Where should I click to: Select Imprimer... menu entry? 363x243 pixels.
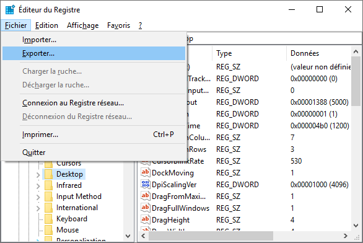click(94, 135)
